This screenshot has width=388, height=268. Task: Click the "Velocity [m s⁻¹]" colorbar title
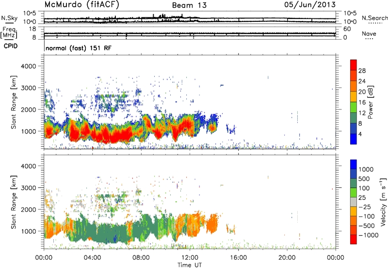(383, 202)
